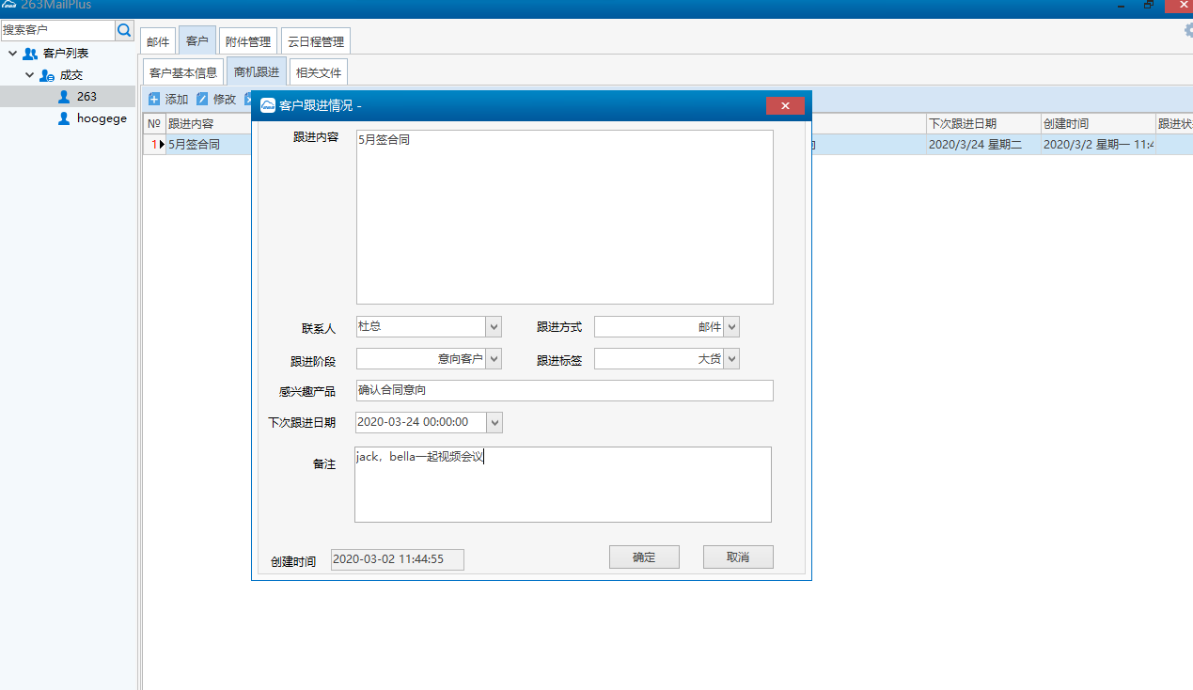Open the 下次跟进日期 date picker dropdown
Image resolution: width=1193 pixels, height=690 pixels.
coord(494,423)
